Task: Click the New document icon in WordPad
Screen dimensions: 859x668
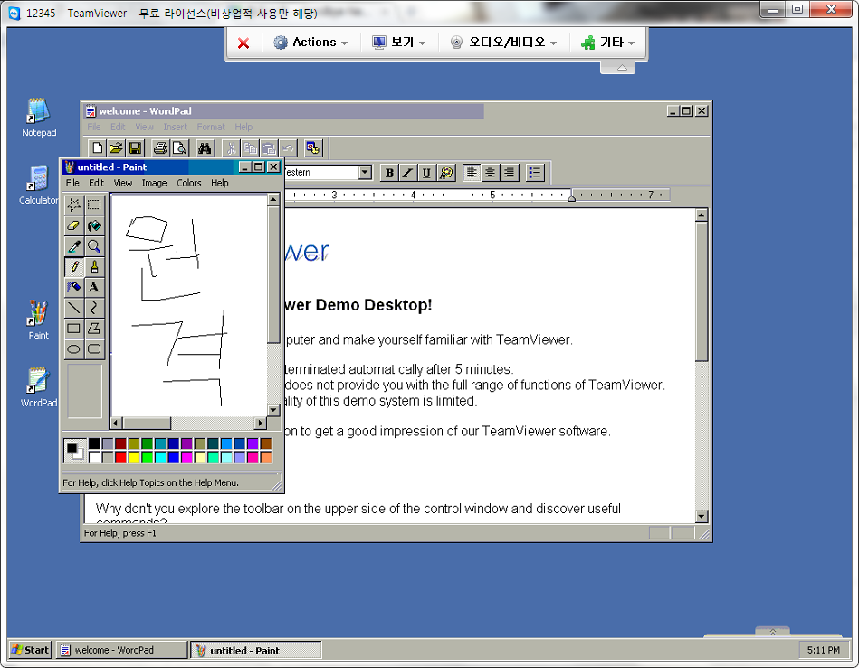Action: tap(98, 148)
